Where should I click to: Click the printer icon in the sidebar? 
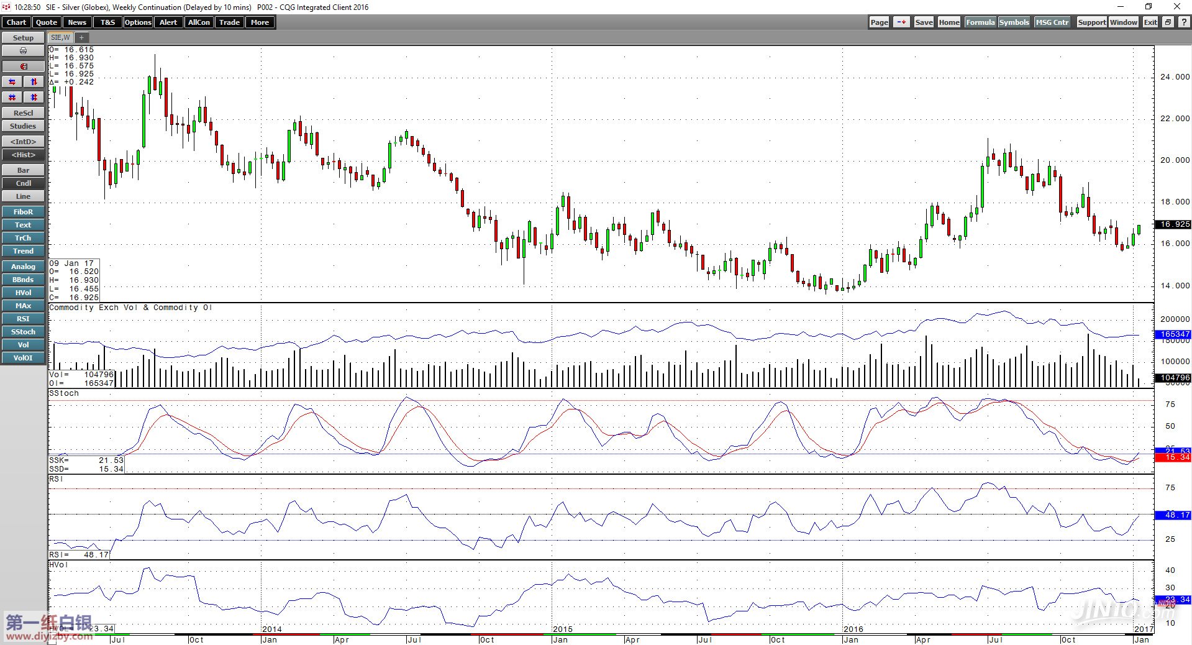click(23, 51)
